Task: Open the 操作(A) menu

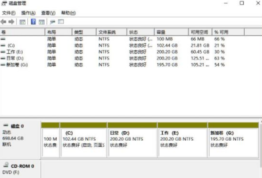Action: (28, 13)
